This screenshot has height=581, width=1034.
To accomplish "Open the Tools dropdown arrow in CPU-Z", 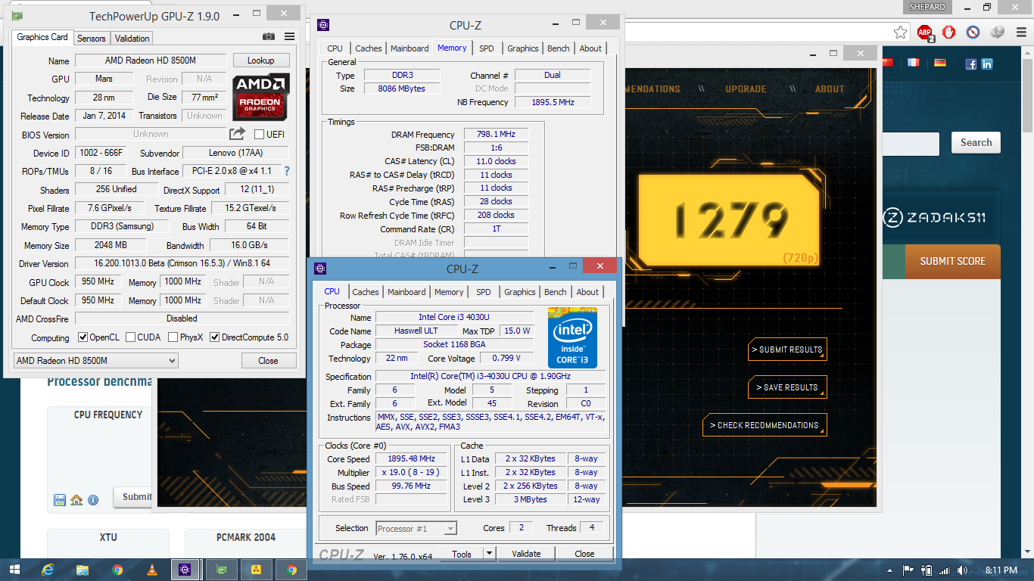I will tap(489, 554).
